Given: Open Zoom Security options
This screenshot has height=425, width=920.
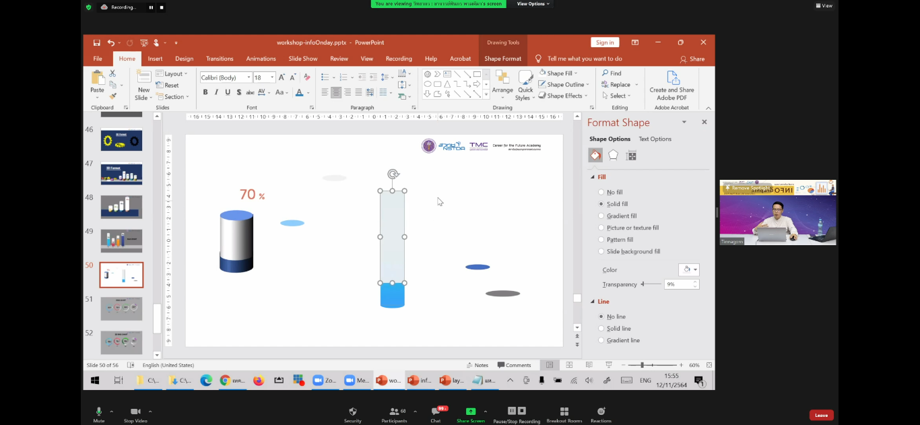Looking at the screenshot, I should tap(352, 414).
